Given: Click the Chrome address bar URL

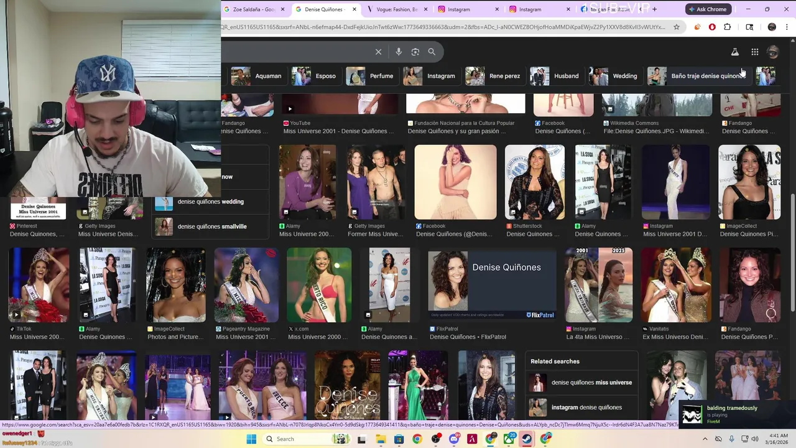Looking at the screenshot, I should [x=443, y=27].
